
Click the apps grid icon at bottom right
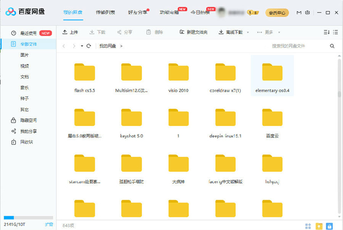coord(308,226)
